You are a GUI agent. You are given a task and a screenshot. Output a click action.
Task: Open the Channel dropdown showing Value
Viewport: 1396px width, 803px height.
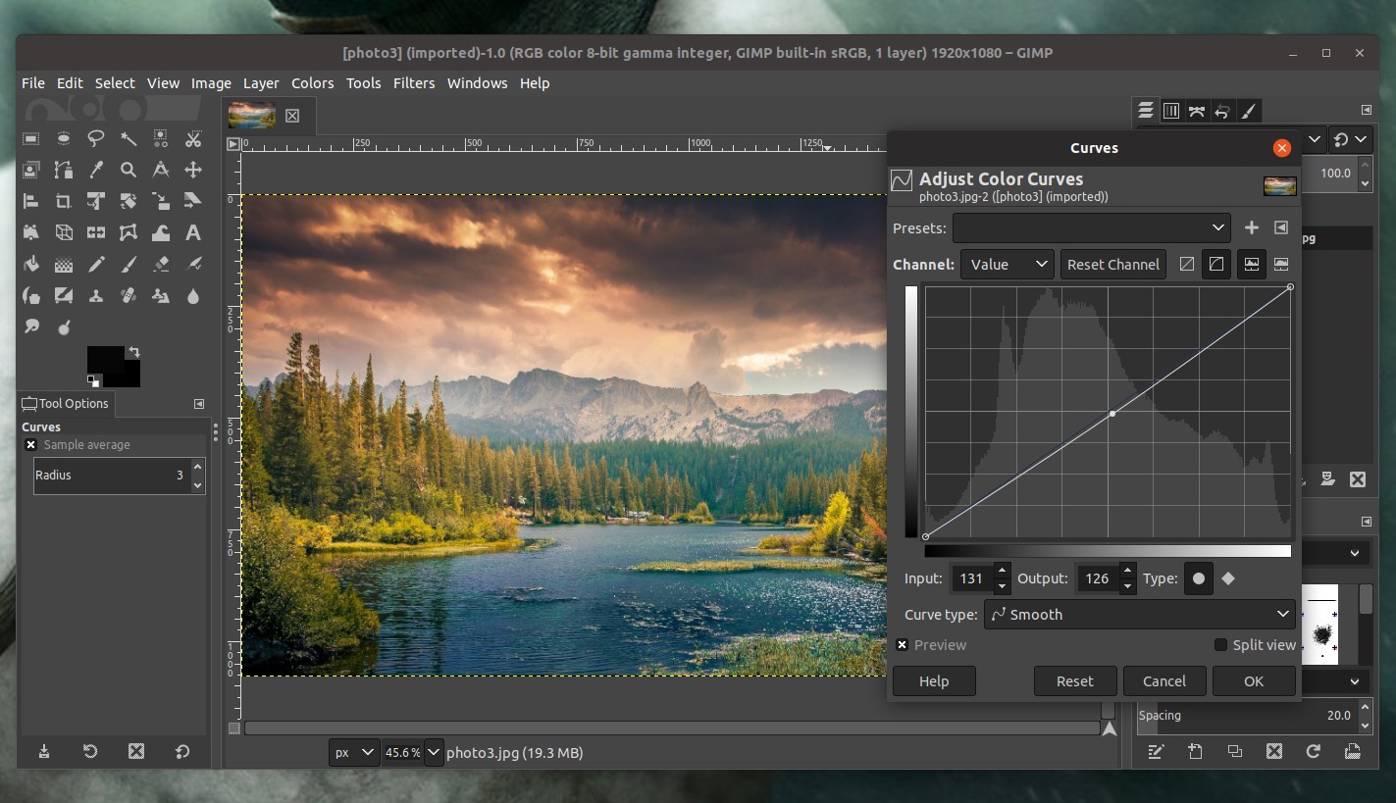(1007, 264)
